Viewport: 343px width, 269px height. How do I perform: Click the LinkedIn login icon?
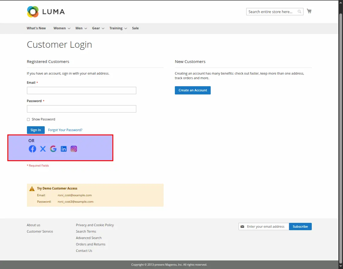tap(64, 149)
